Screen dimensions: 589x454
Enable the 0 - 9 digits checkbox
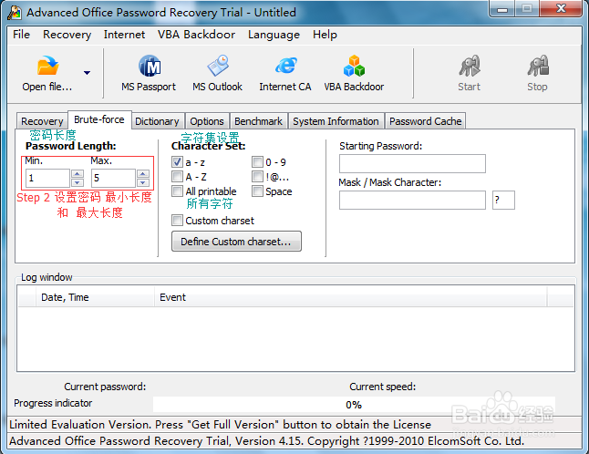257,162
